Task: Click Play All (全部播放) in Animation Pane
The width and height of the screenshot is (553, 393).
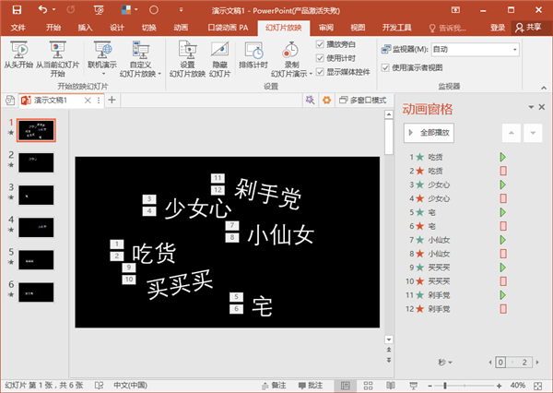Action: (429, 133)
